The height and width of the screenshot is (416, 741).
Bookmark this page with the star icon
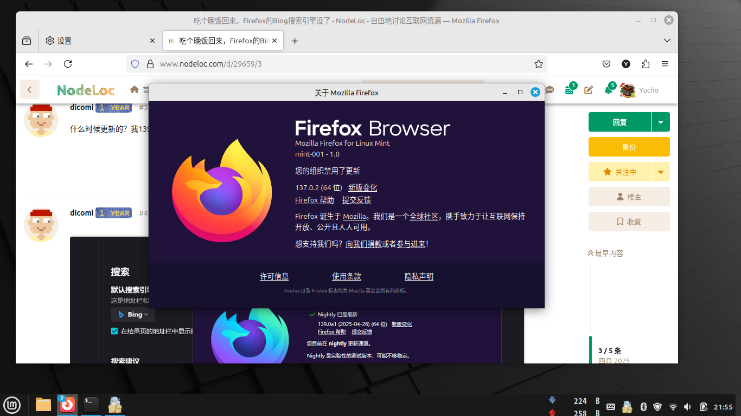(538, 64)
